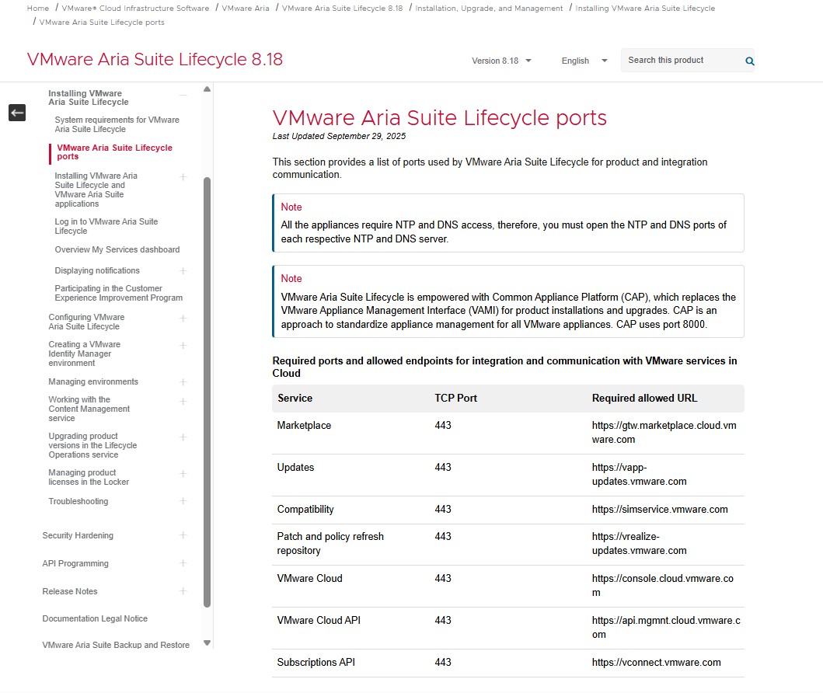
Task: Open the Documentation Legal Notice link
Action: 95,618
